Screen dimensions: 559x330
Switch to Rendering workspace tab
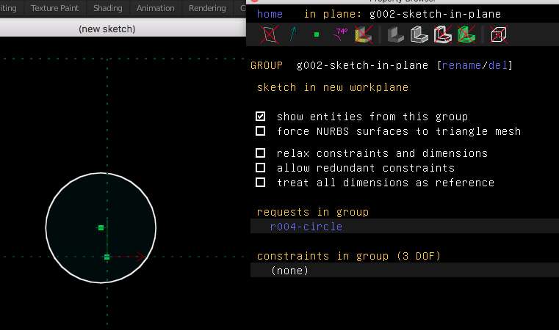point(207,8)
